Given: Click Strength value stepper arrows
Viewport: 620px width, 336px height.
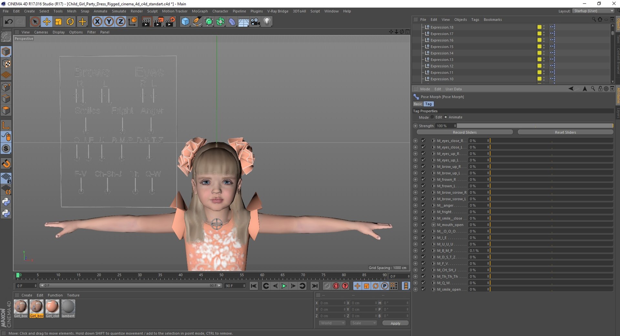Looking at the screenshot, I should pyautogui.click(x=455, y=126).
